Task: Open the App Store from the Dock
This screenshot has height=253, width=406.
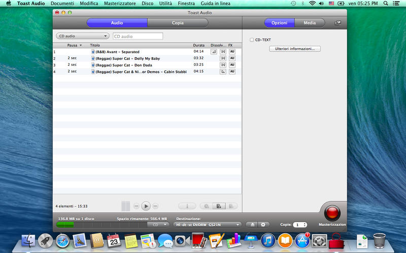Action: click(x=302, y=241)
